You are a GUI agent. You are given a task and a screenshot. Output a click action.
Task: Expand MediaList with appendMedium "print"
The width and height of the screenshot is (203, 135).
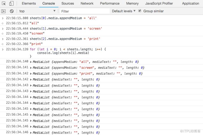[x=31, y=74]
